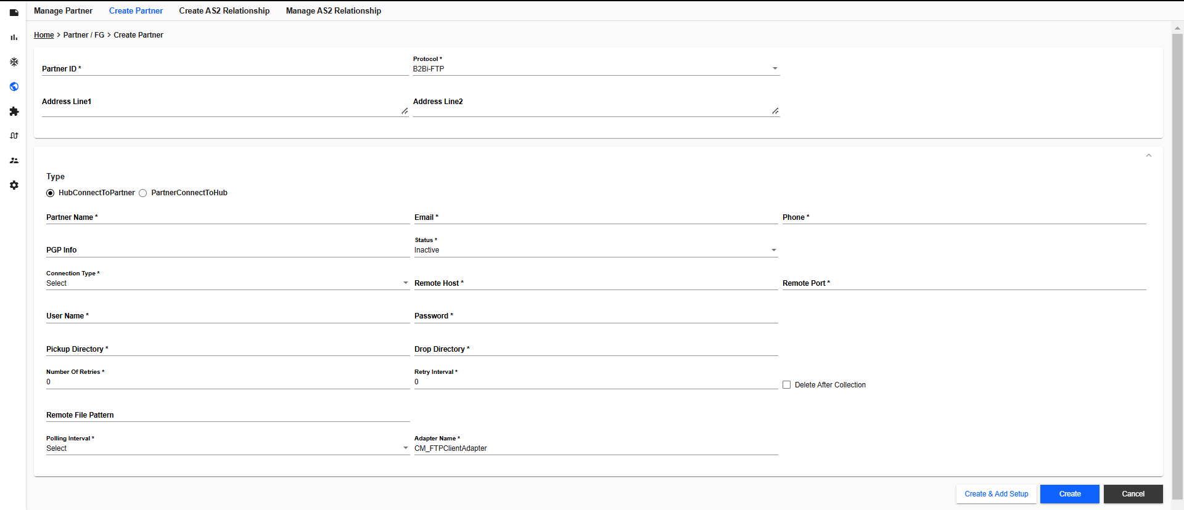Click the Cancel button
Image resolution: width=1184 pixels, height=510 pixels.
click(1133, 494)
